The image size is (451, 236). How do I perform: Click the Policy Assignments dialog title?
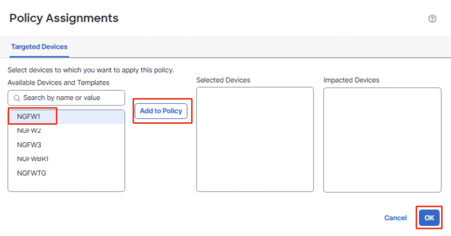[x=64, y=18]
